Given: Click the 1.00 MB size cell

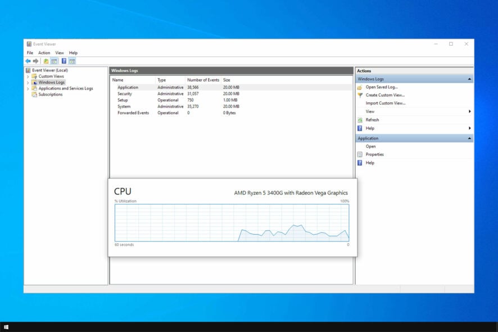Looking at the screenshot, I should pyautogui.click(x=230, y=100).
